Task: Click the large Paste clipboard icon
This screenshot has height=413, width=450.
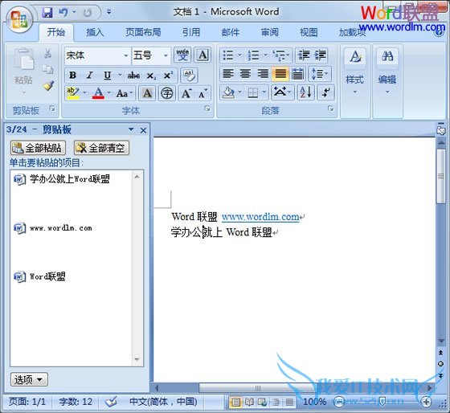Action: coord(24,59)
